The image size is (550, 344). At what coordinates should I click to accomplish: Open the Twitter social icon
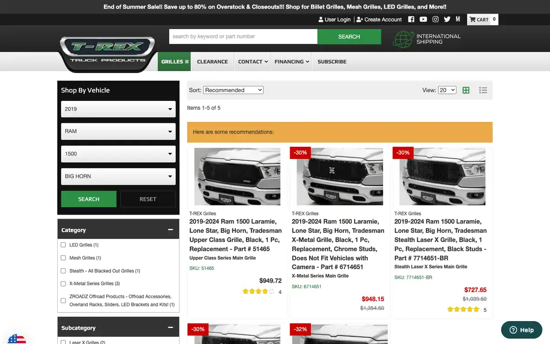(x=447, y=19)
